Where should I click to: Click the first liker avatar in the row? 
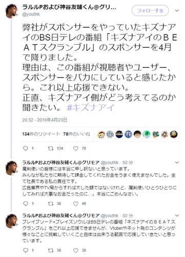(x=101, y=134)
